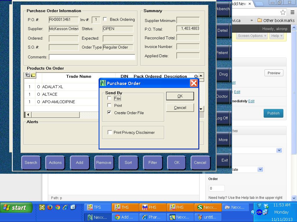
Task: Click the Chrome quick launch icon
Action: click(58, 207)
